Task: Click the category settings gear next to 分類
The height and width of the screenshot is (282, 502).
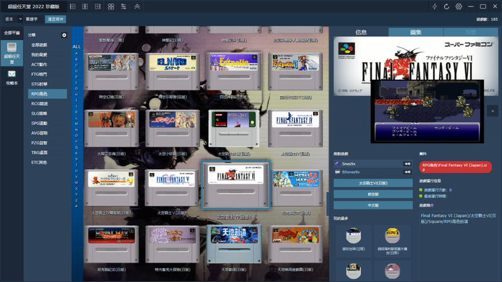Action: tap(64, 35)
